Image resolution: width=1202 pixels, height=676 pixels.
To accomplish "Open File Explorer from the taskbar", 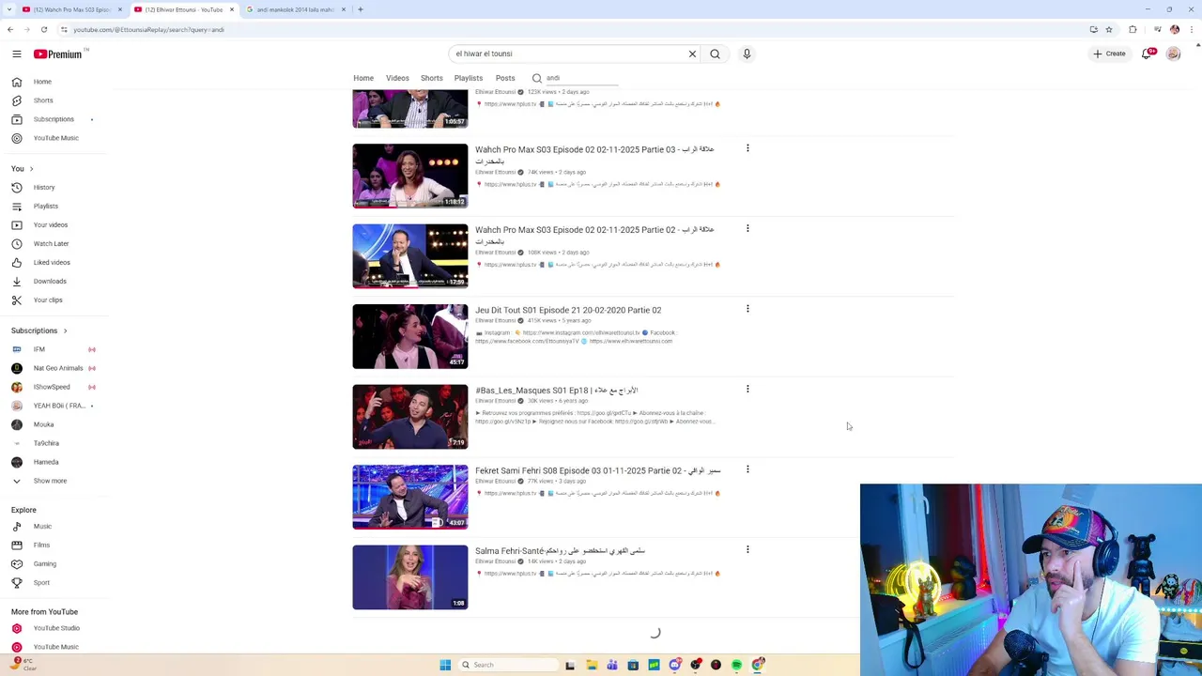I will [x=592, y=665].
